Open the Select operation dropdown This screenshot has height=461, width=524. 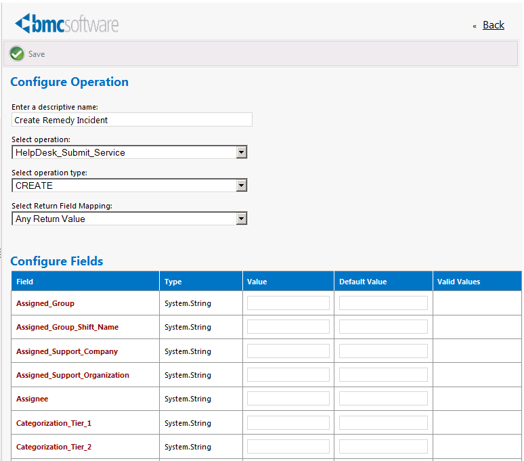click(x=241, y=152)
